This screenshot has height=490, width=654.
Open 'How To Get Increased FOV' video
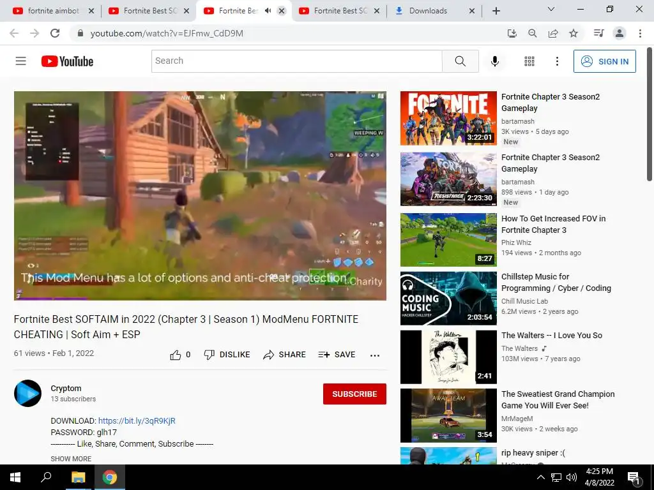(x=553, y=224)
